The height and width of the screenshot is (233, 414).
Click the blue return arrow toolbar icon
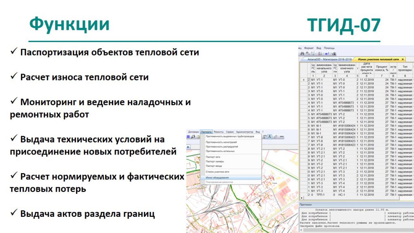tap(327, 54)
